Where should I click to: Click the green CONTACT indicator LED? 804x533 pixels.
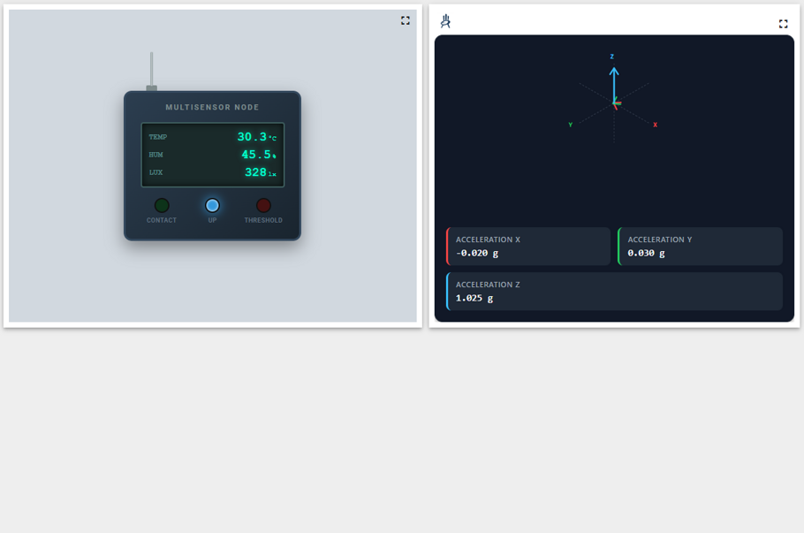coord(162,205)
